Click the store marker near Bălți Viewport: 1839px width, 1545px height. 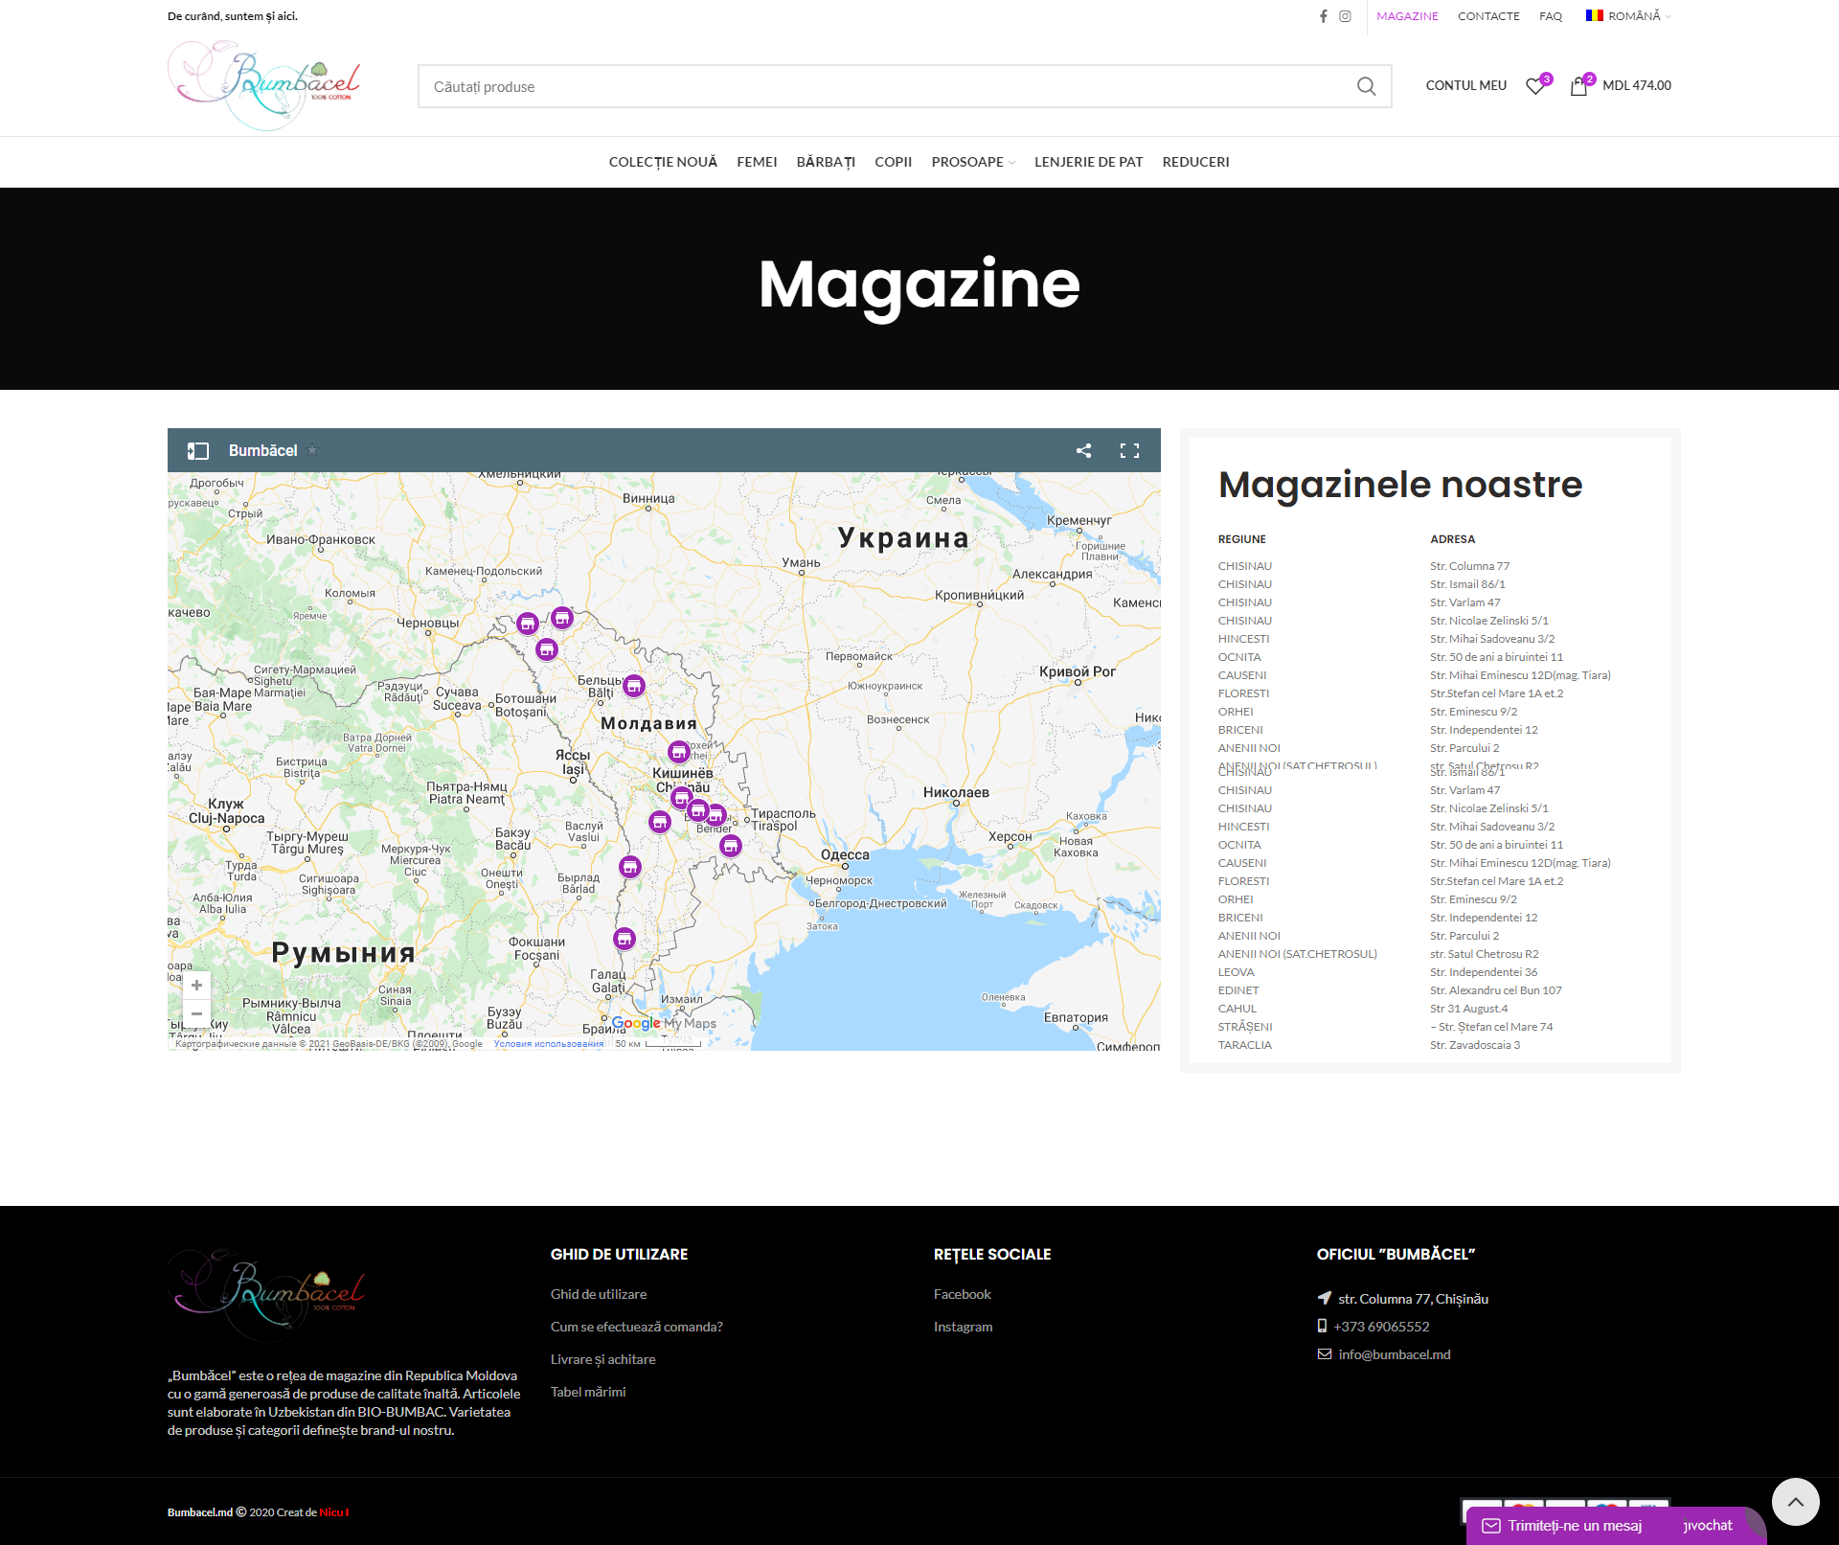(634, 686)
